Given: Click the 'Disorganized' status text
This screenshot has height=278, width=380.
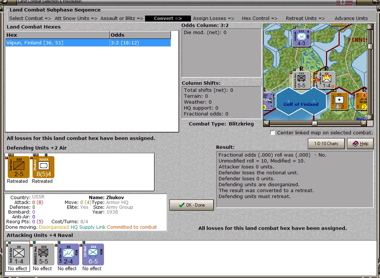Looking at the screenshot, I should 54,227.
